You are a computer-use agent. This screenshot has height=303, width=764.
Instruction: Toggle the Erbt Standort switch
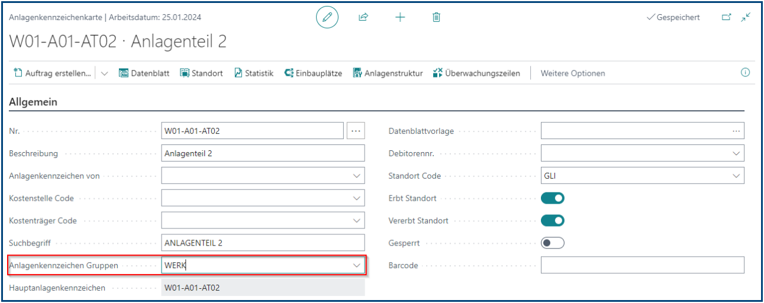pyautogui.click(x=553, y=198)
